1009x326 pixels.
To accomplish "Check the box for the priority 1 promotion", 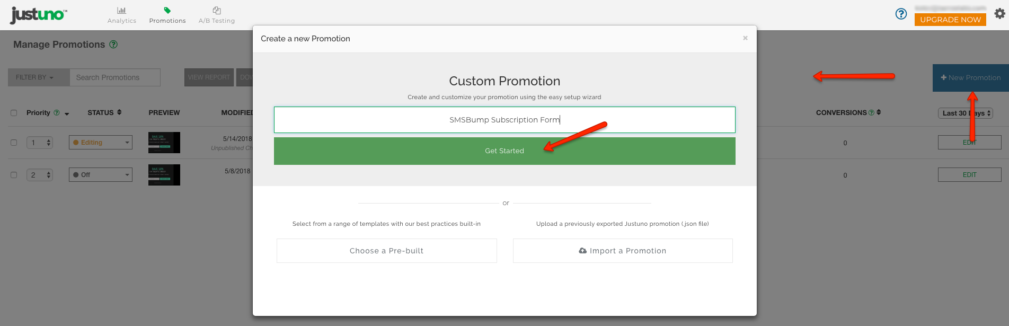I will coord(14,143).
